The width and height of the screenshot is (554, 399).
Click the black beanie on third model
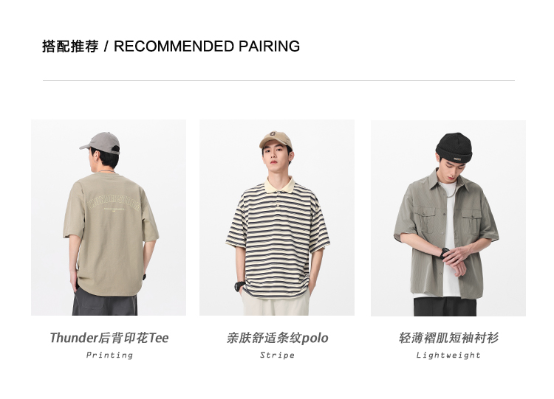coord(454,148)
